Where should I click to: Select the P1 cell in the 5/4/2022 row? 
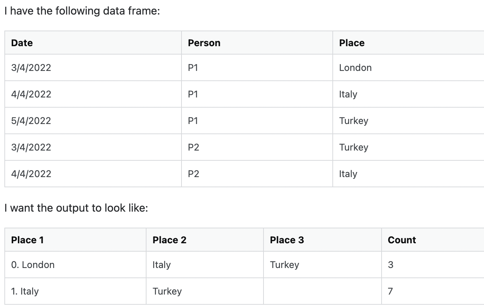(193, 121)
